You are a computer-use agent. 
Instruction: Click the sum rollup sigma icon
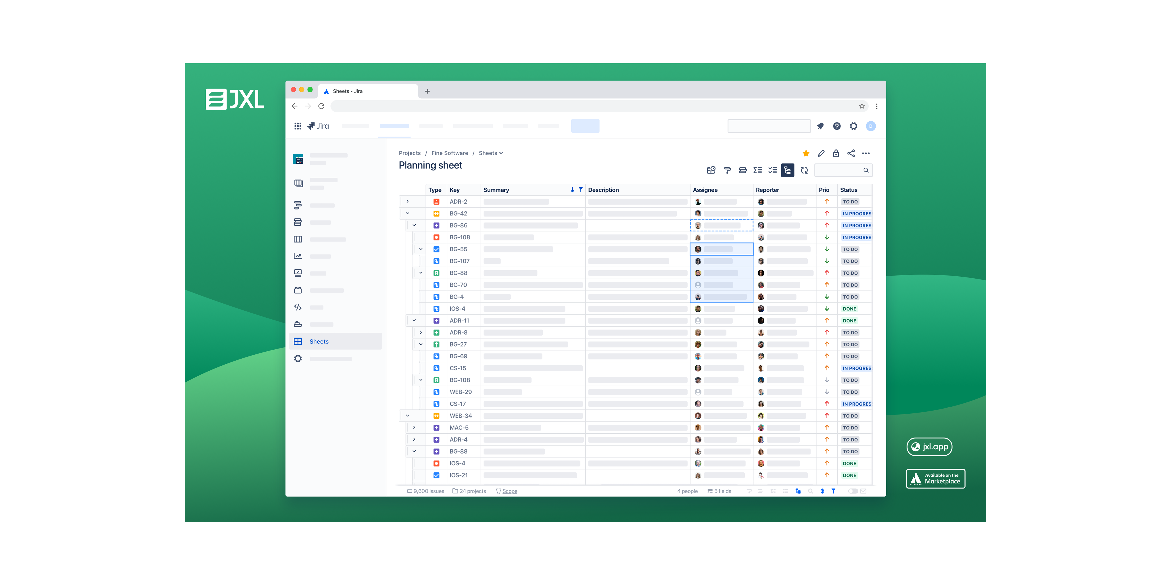[757, 170]
